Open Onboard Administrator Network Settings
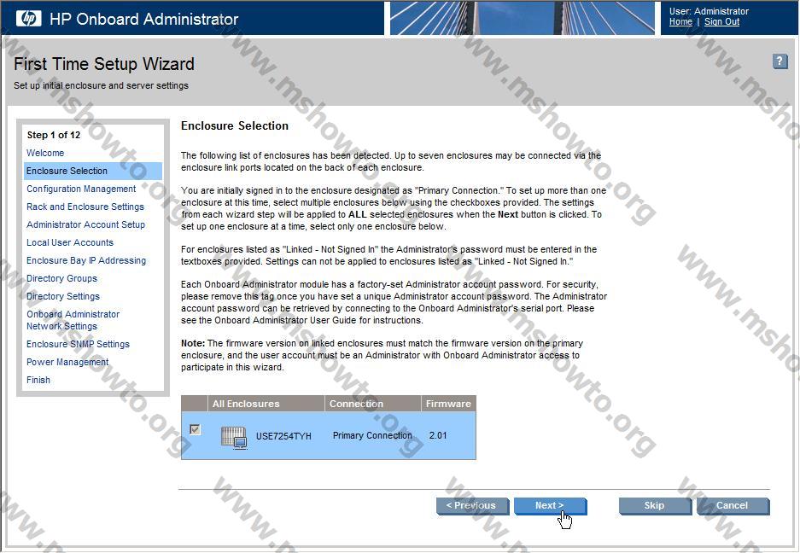The height and width of the screenshot is (553, 800). click(73, 320)
